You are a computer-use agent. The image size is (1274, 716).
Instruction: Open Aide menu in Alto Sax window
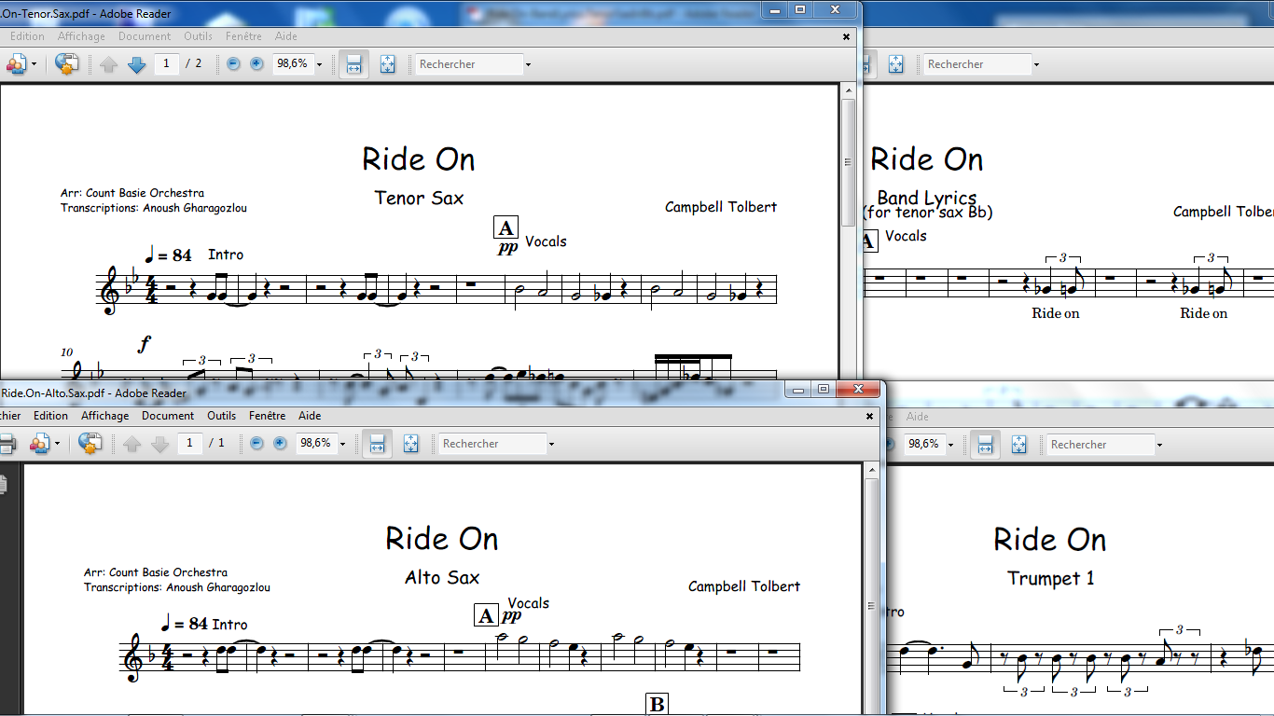point(310,416)
